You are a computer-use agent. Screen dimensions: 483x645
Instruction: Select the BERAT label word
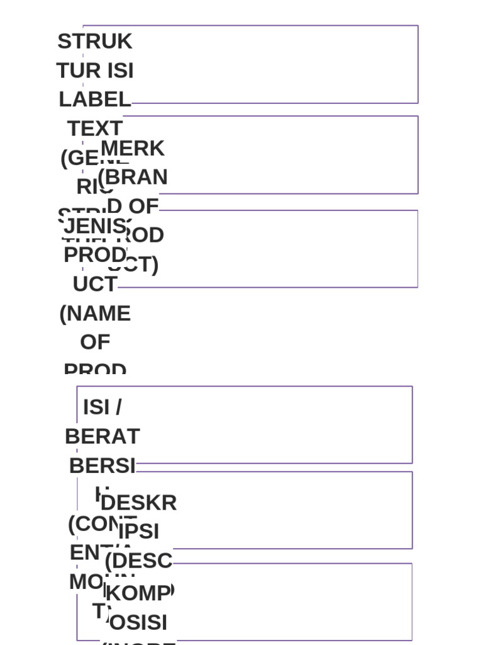tap(103, 437)
